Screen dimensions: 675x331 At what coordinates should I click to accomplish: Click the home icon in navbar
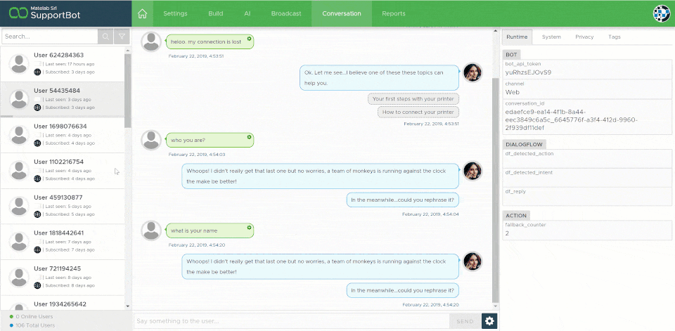pos(143,13)
